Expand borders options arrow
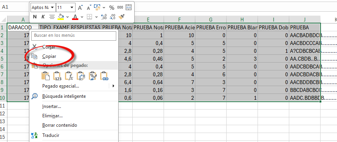Screen dimensions: 337x142 [96, 17]
